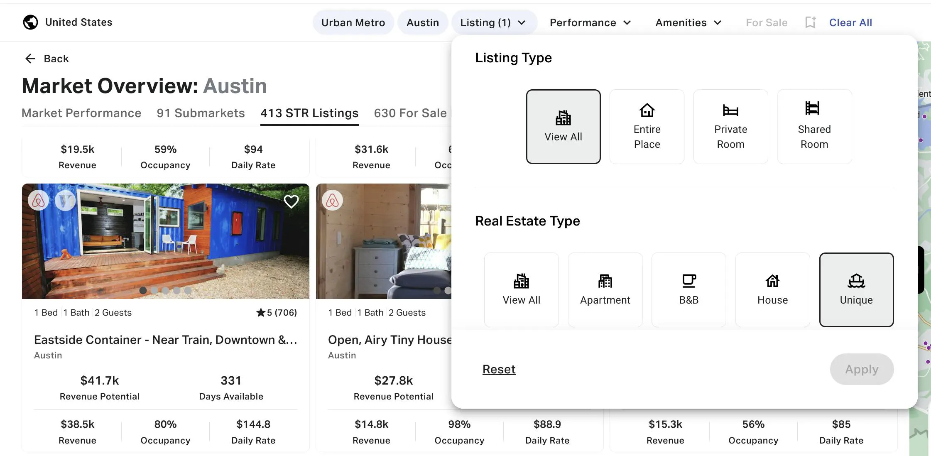Click $85 Daily Rate value
The width and height of the screenshot is (931, 456).
(x=841, y=424)
